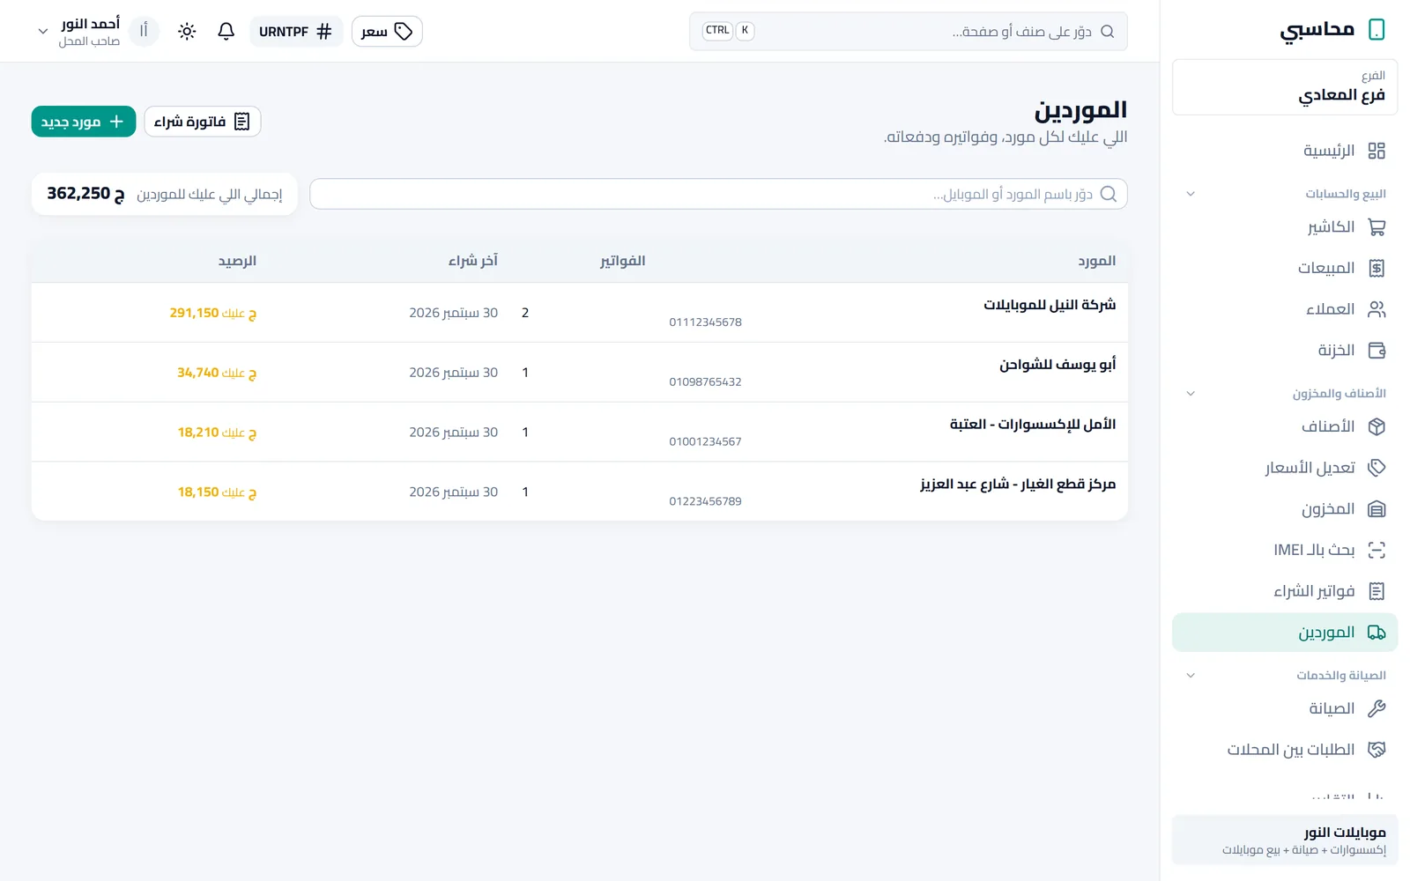Viewport: 1410px width, 881px height.
Task: Click the محاسبي app logo
Action: click(x=1332, y=29)
